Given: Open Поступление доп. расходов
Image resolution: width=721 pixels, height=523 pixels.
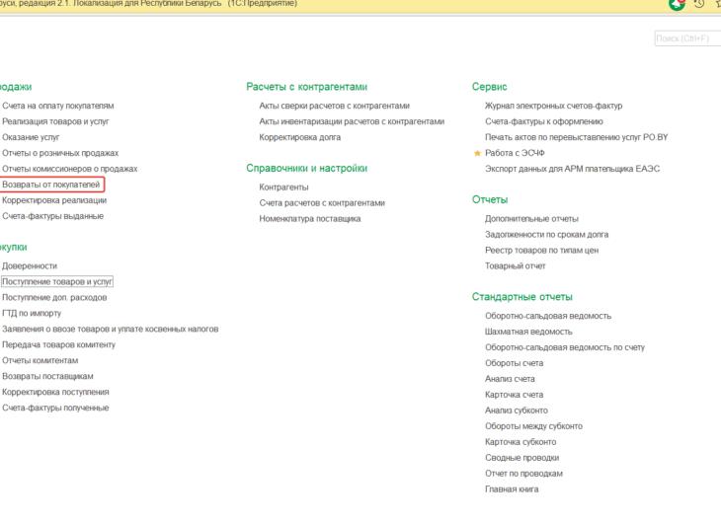Looking at the screenshot, I should tap(54, 297).
